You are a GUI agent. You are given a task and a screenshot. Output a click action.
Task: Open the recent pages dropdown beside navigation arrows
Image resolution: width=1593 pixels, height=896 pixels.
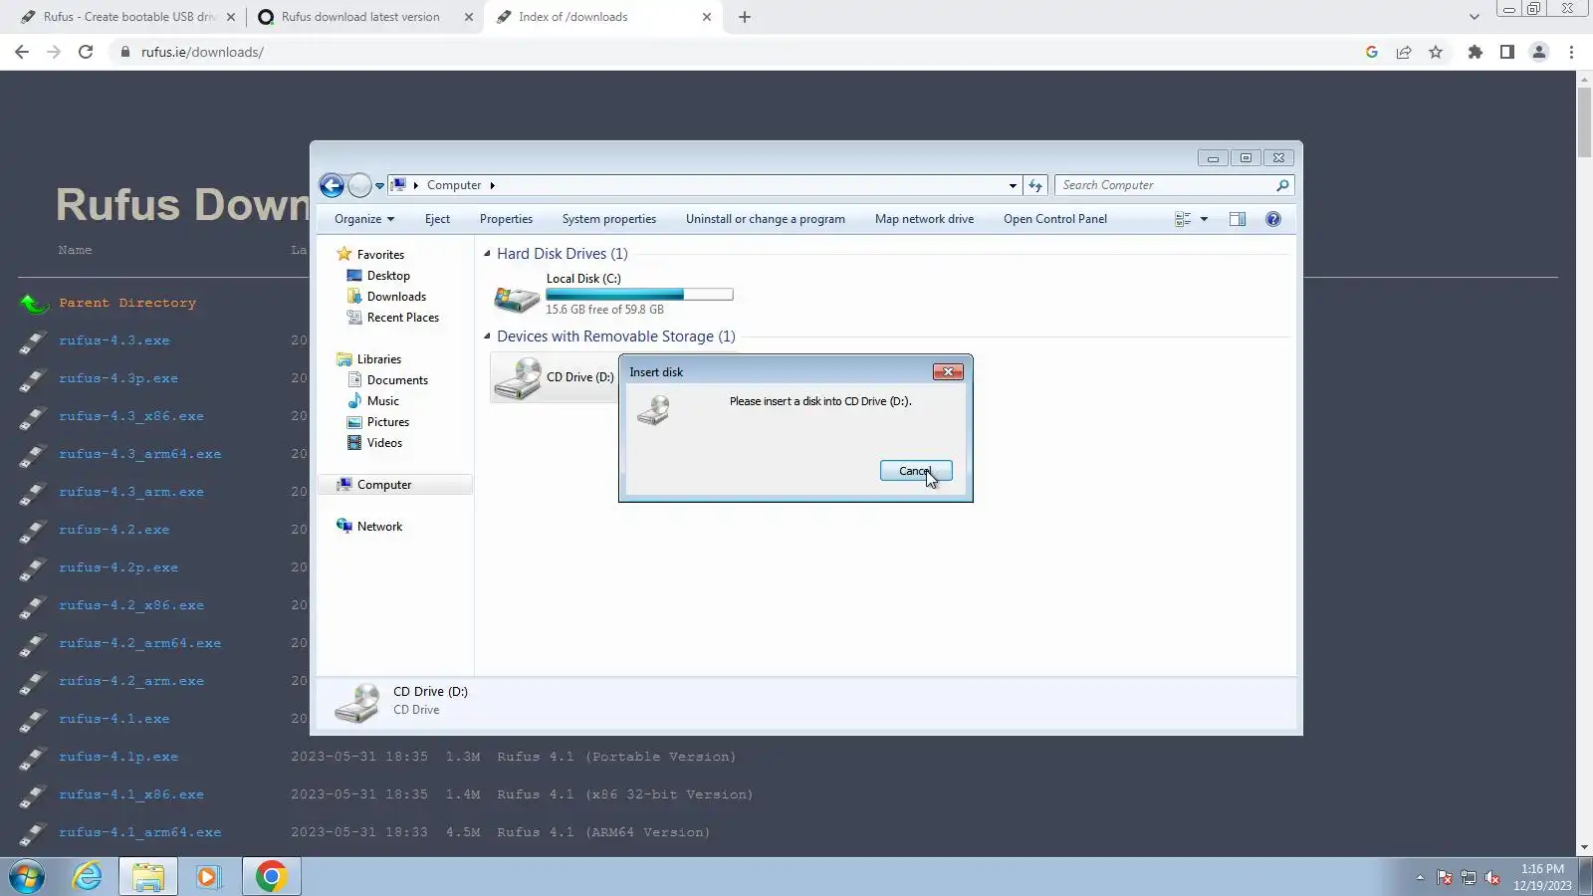[x=379, y=186]
